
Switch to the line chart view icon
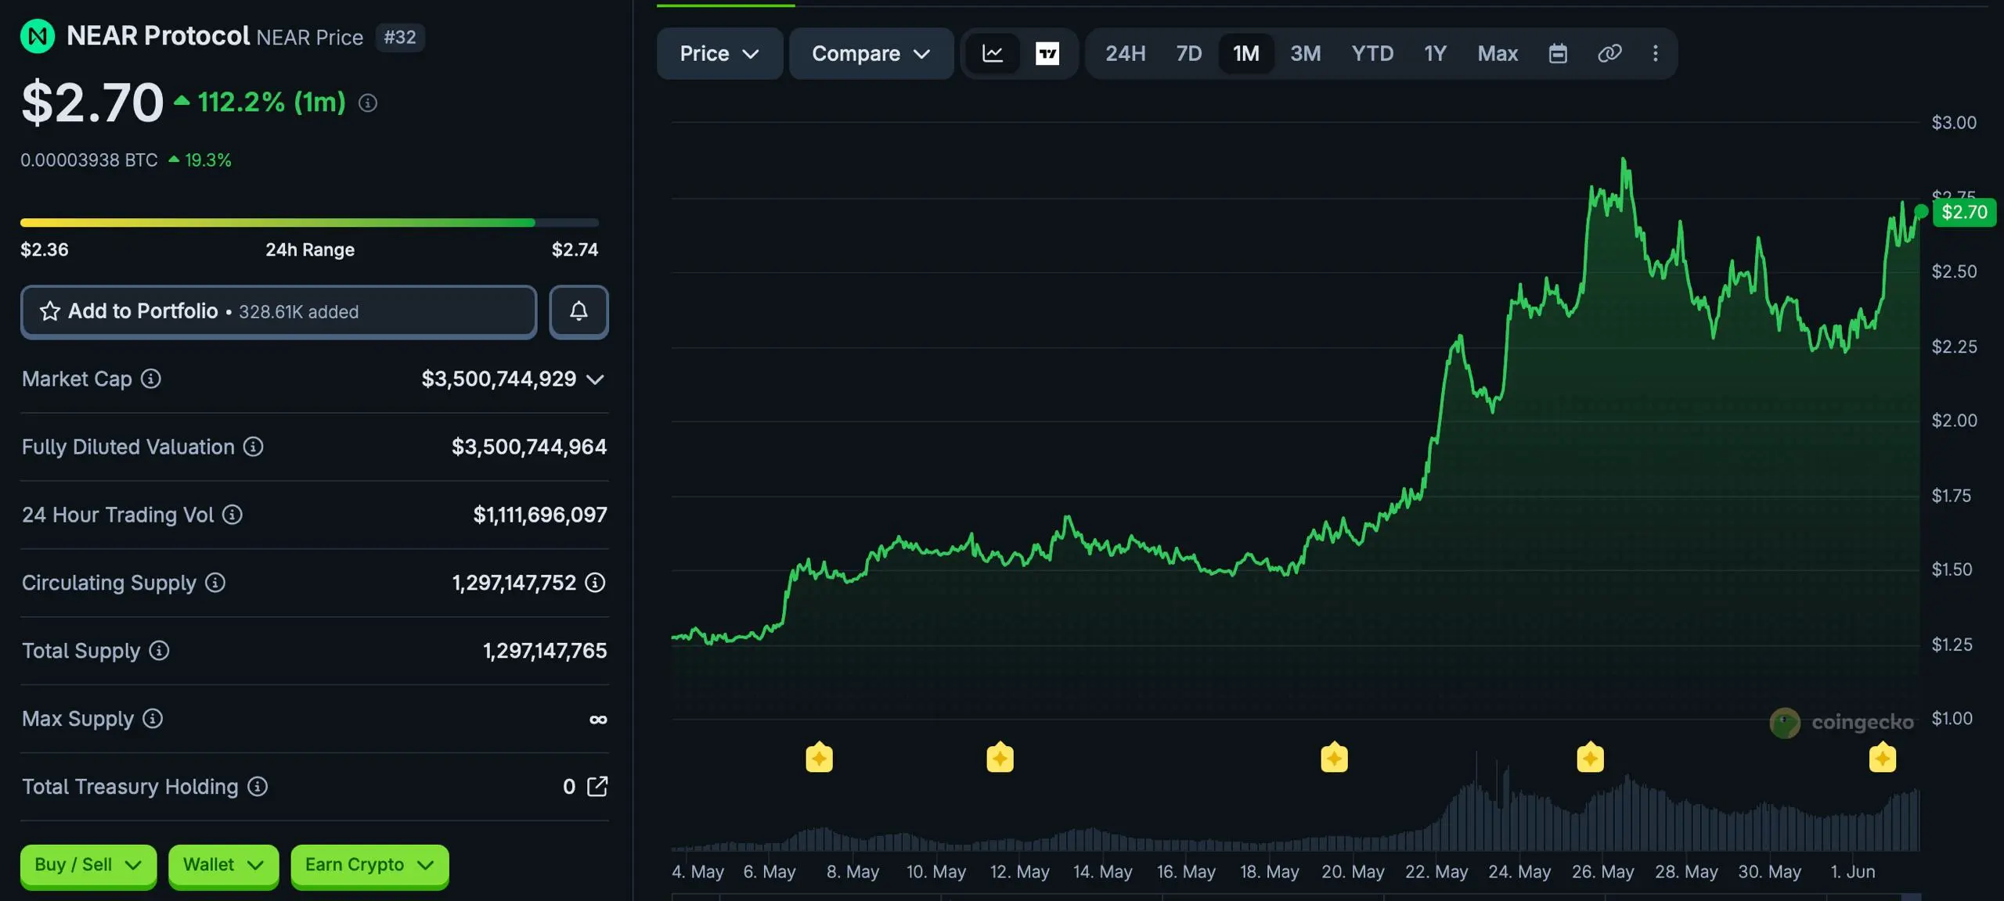click(x=993, y=53)
